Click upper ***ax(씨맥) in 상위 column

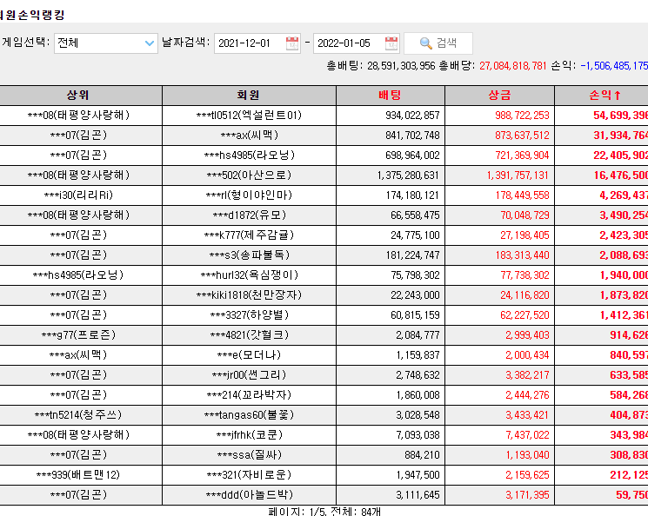click(78, 355)
